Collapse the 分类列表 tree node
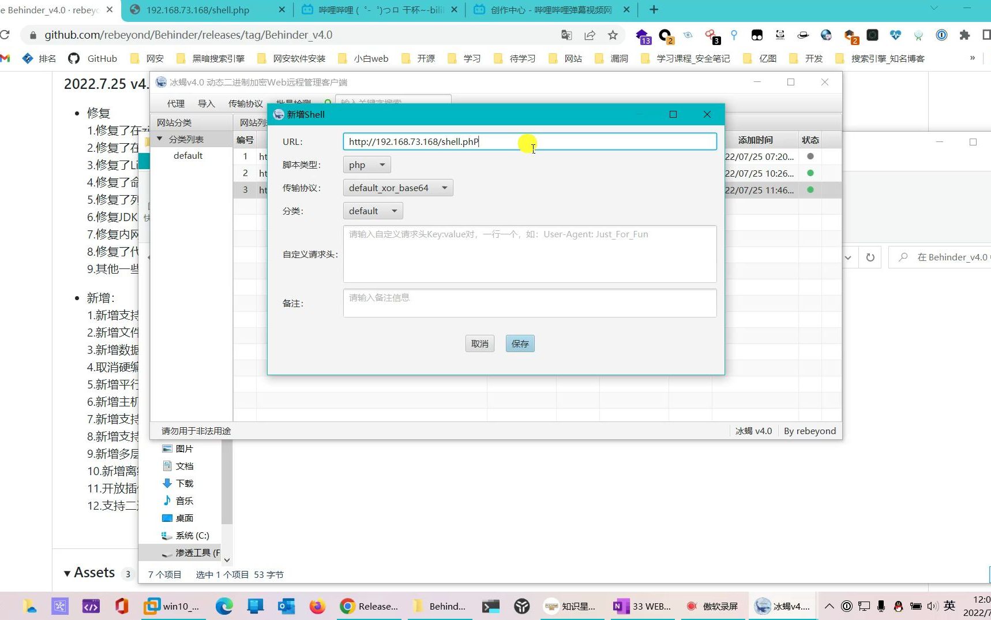Viewport: 991px width, 620px height. 160,139
